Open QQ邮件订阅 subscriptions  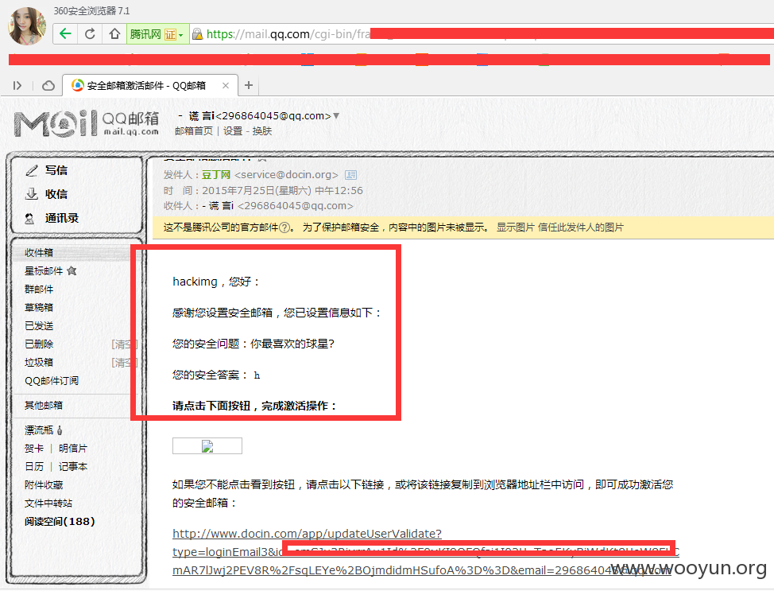click(x=52, y=380)
